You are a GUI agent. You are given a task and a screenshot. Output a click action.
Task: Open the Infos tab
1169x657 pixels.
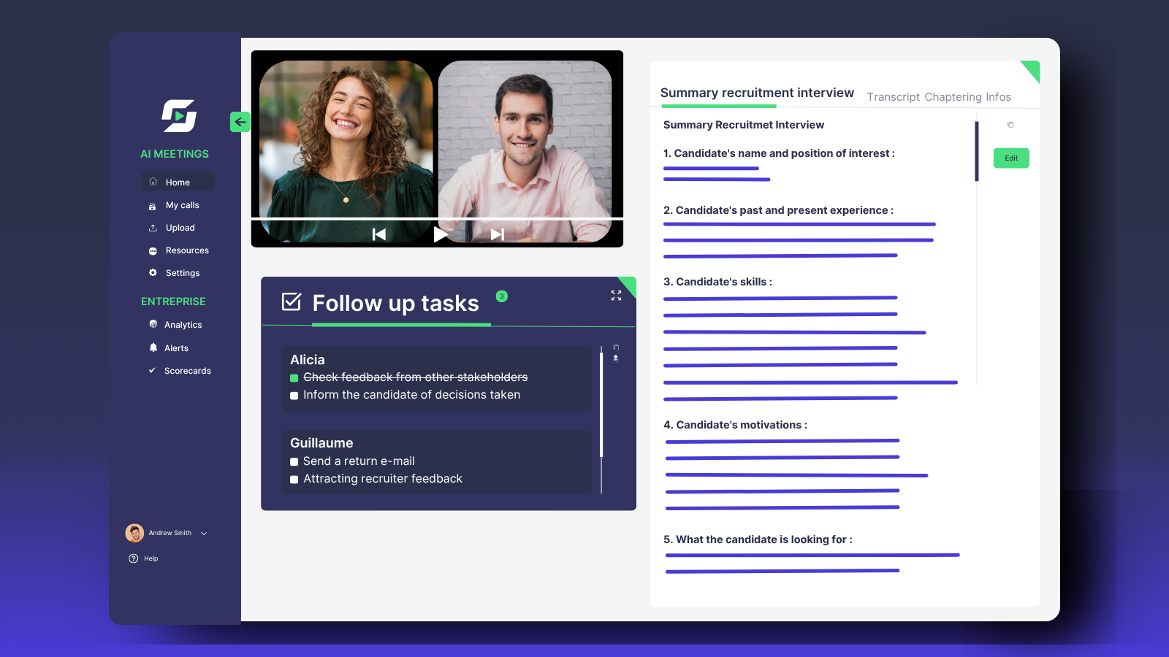[x=998, y=97]
